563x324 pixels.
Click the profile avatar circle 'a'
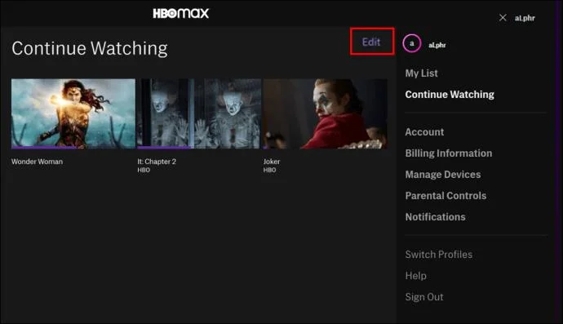(412, 43)
